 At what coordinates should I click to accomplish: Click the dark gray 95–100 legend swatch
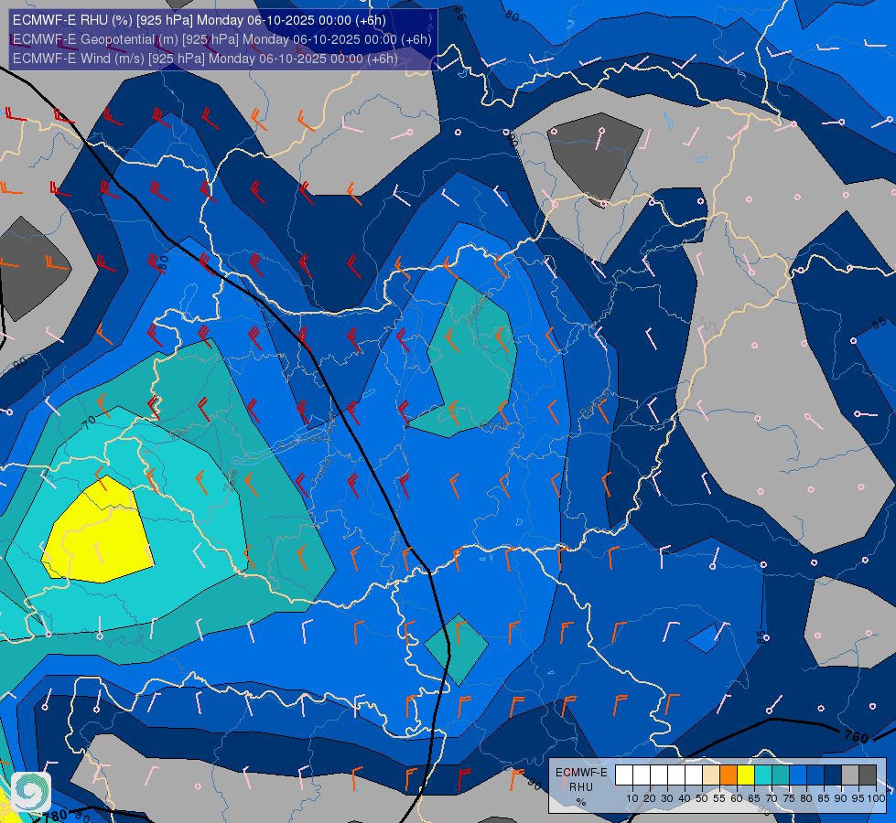(868, 775)
